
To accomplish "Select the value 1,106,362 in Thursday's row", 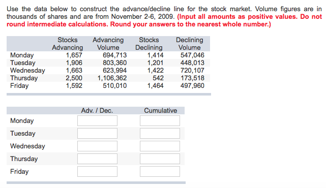I will pos(112,78).
